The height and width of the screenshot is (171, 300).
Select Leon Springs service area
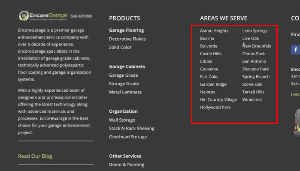pyautogui.click(x=255, y=31)
